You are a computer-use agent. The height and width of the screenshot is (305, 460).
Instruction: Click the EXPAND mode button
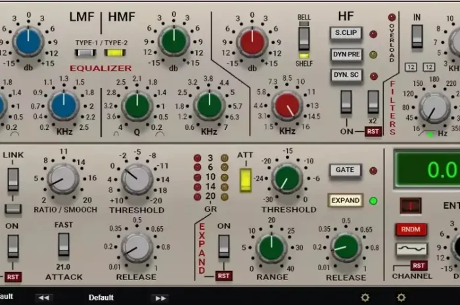click(345, 200)
